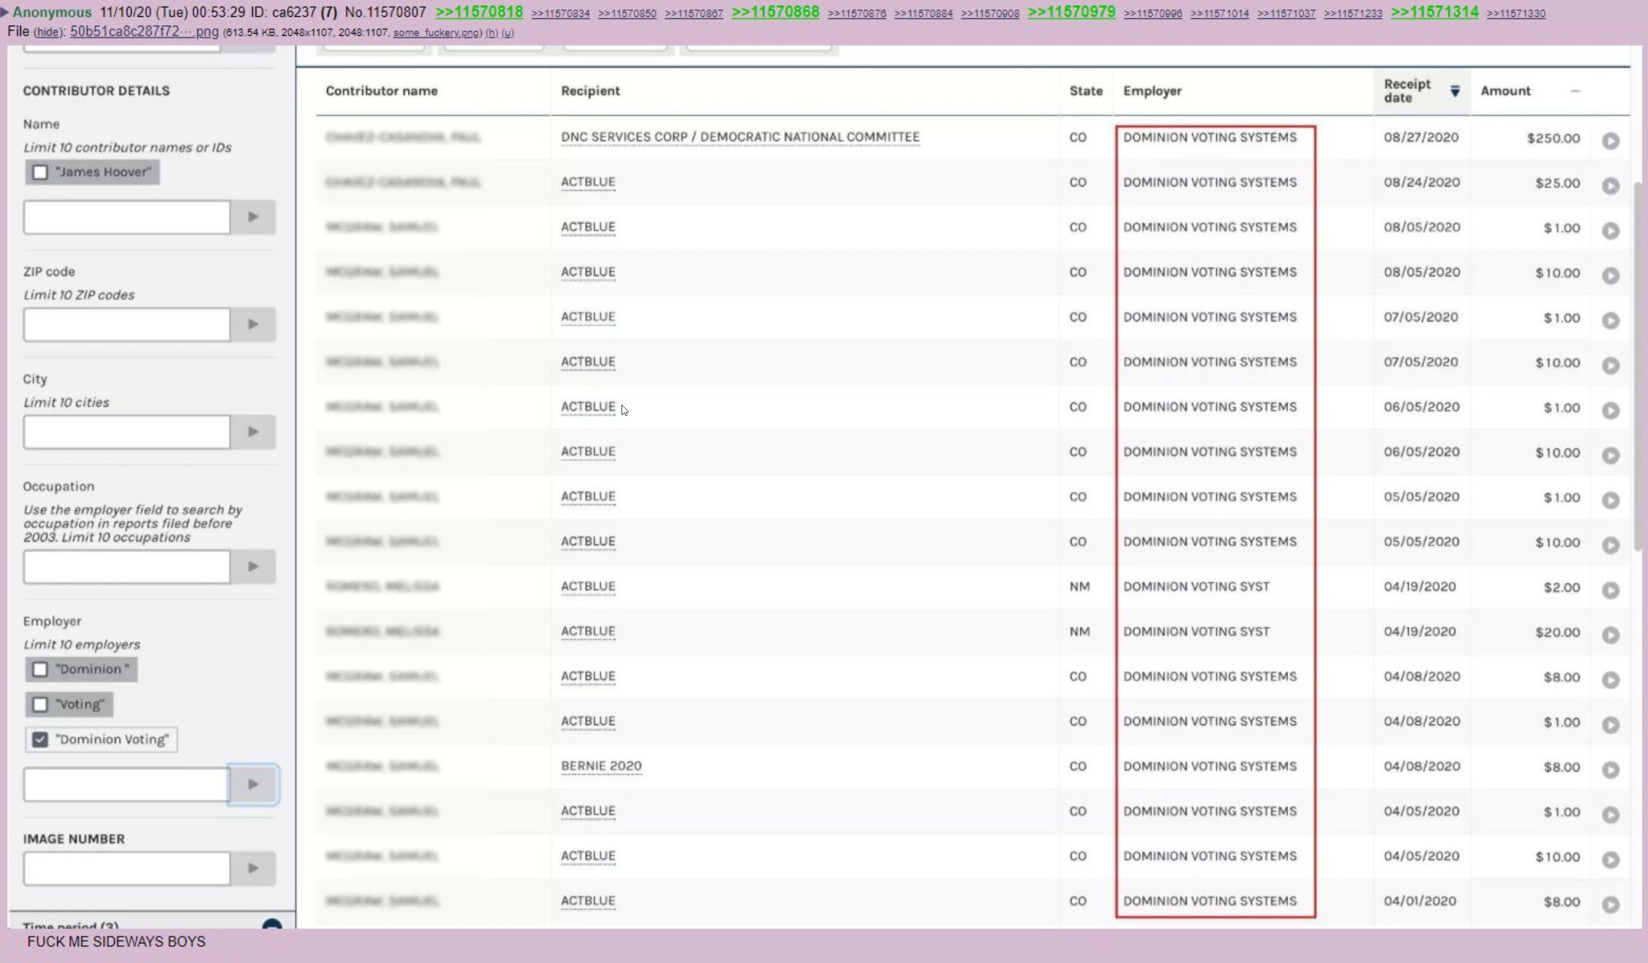
Task: Expand the 08/24/2020 $25.00 row details
Action: [x=1610, y=185]
